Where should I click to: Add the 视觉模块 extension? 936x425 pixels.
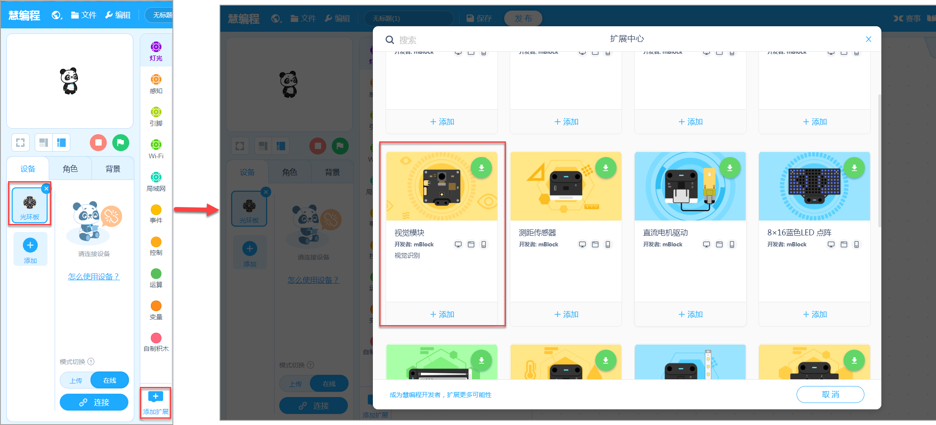pos(442,314)
